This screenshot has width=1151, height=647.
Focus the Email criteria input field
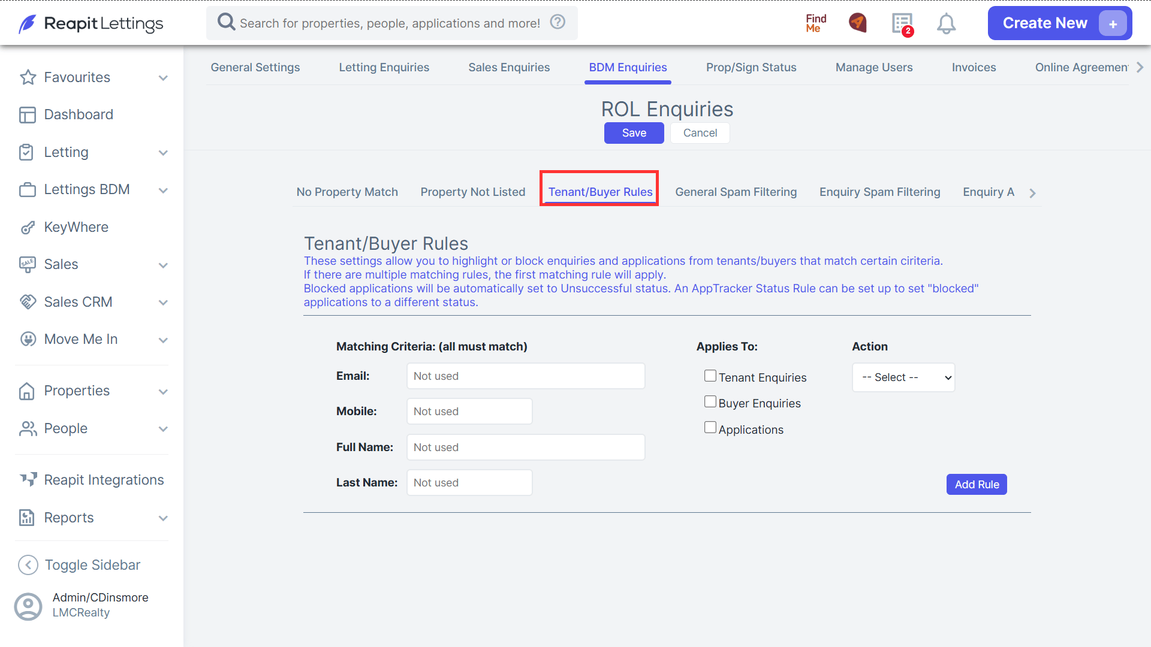click(x=526, y=376)
